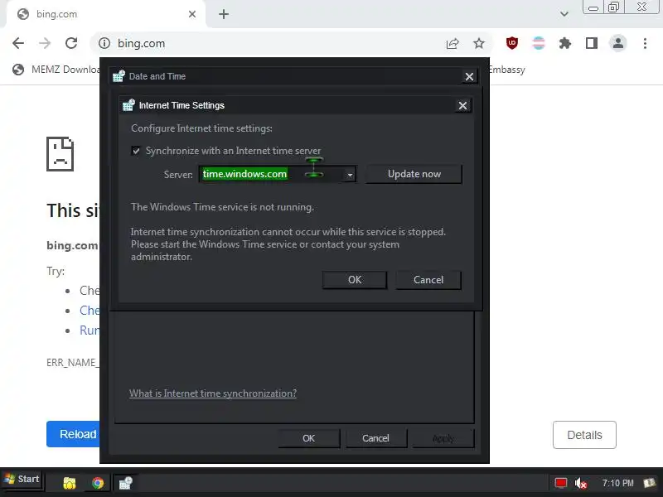
Task: Click the Date and Time title icon
Action: [x=119, y=76]
